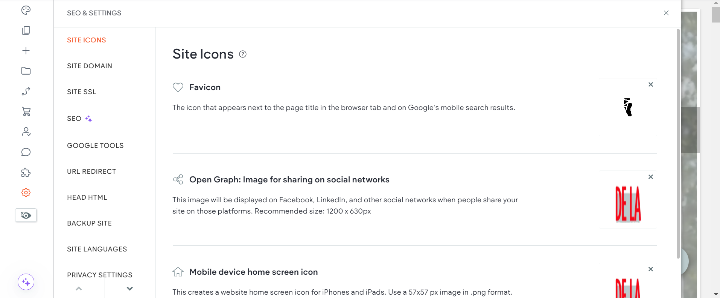720x298 pixels.
Task: Click the add element plus icon
Action: click(x=26, y=51)
